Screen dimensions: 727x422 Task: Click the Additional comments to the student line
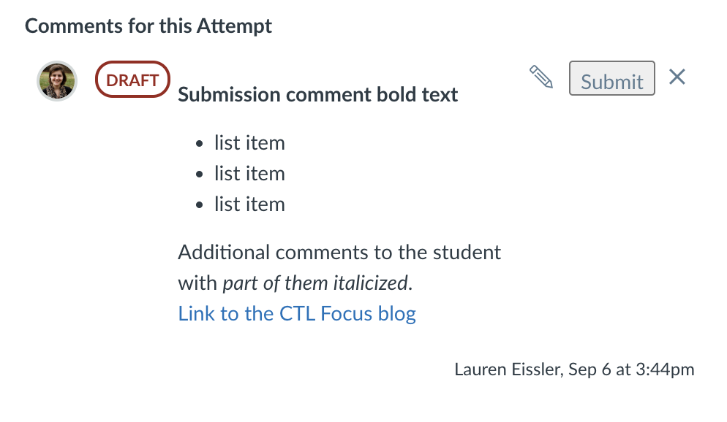point(339,253)
